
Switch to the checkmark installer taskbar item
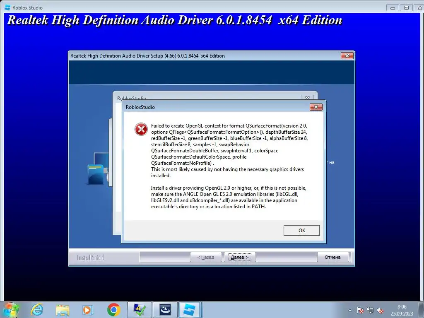(139, 310)
